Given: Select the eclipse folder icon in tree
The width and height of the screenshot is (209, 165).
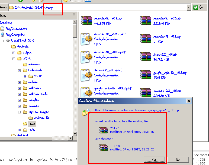Looking at the screenshot, I should (x=19, y=53).
